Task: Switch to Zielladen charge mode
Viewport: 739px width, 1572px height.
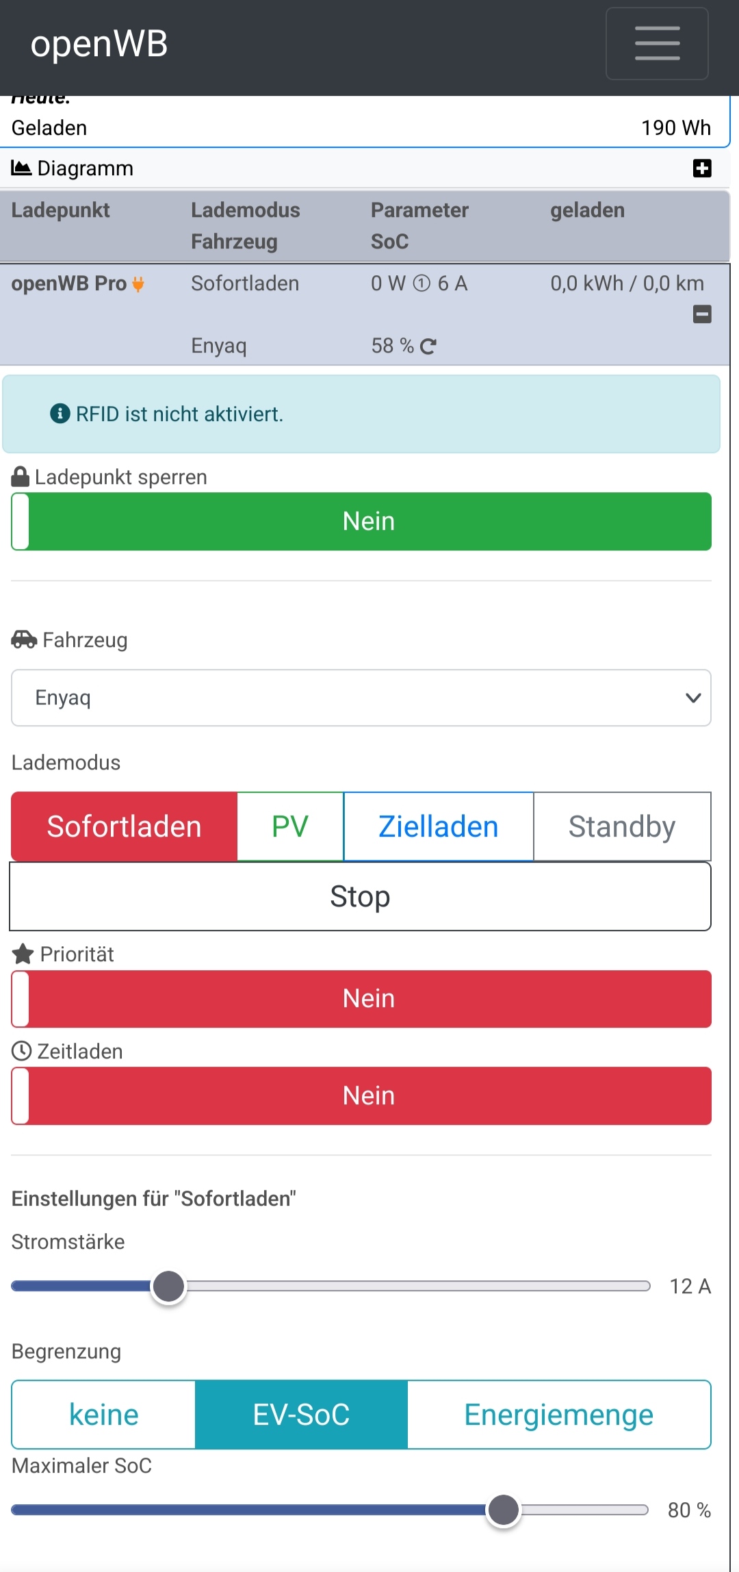Action: [438, 826]
